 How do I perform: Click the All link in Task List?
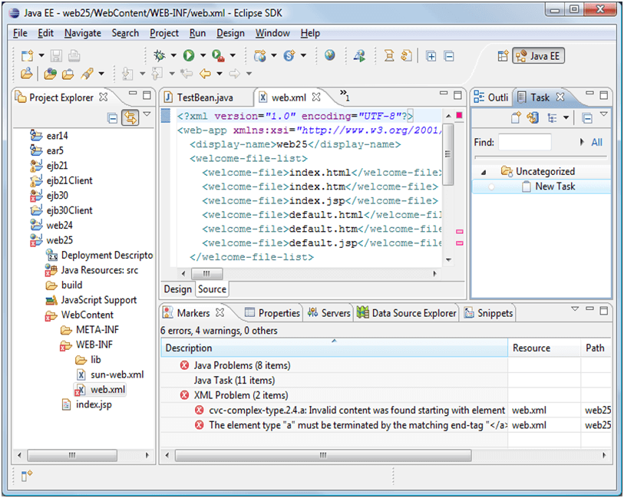[x=596, y=143]
